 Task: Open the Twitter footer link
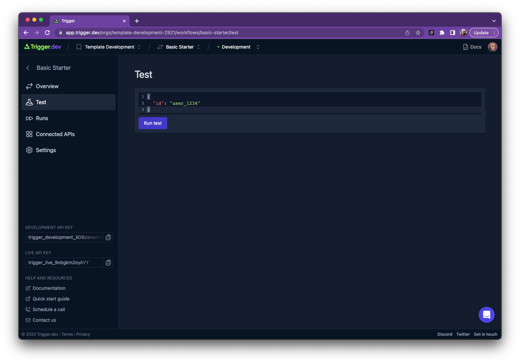click(463, 335)
